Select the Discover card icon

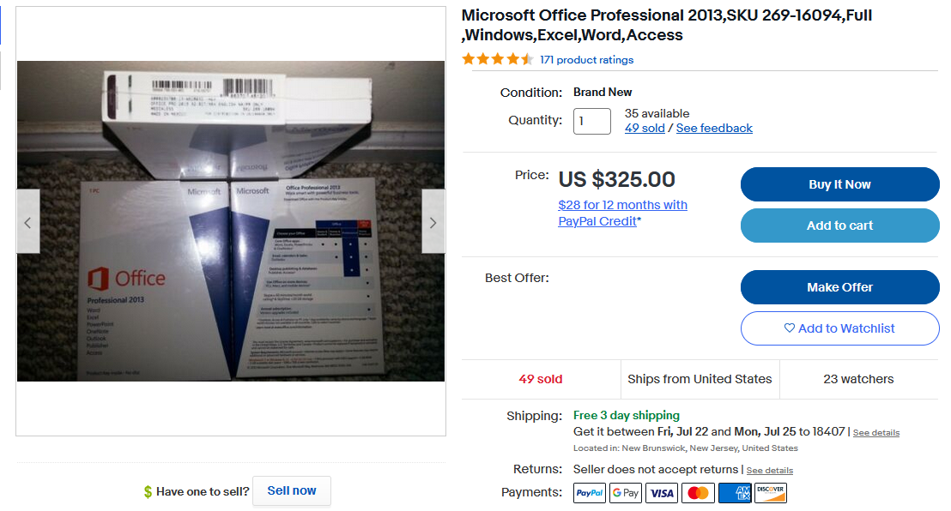coord(770,493)
